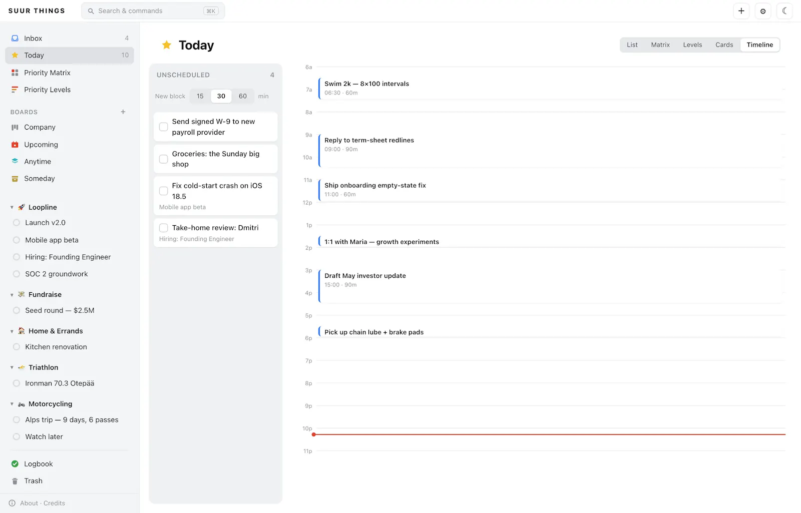
Task: Mark Kitchen renovation project circle
Action: [x=17, y=347]
